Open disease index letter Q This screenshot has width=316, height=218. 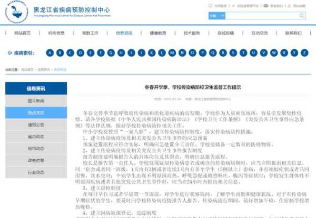213,53
